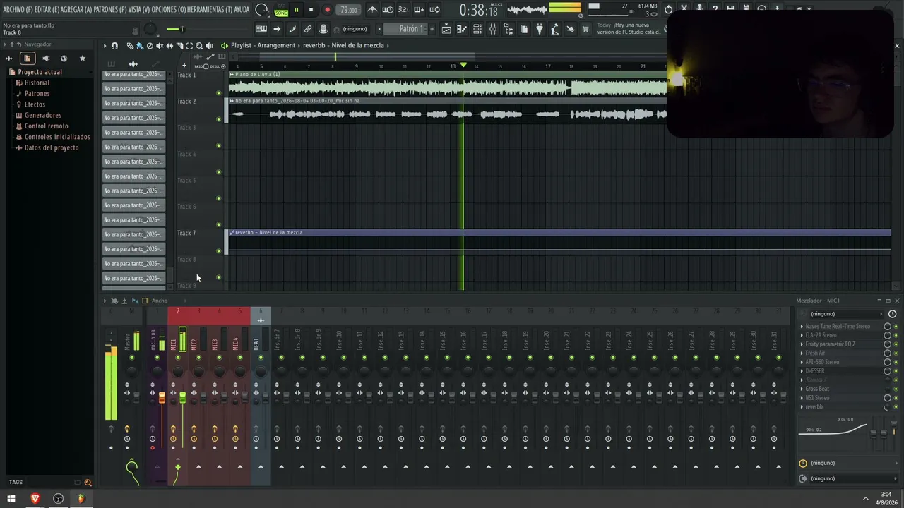Image resolution: width=904 pixels, height=508 pixels.
Task: Open the EDITAR menu
Action: click(x=47, y=9)
